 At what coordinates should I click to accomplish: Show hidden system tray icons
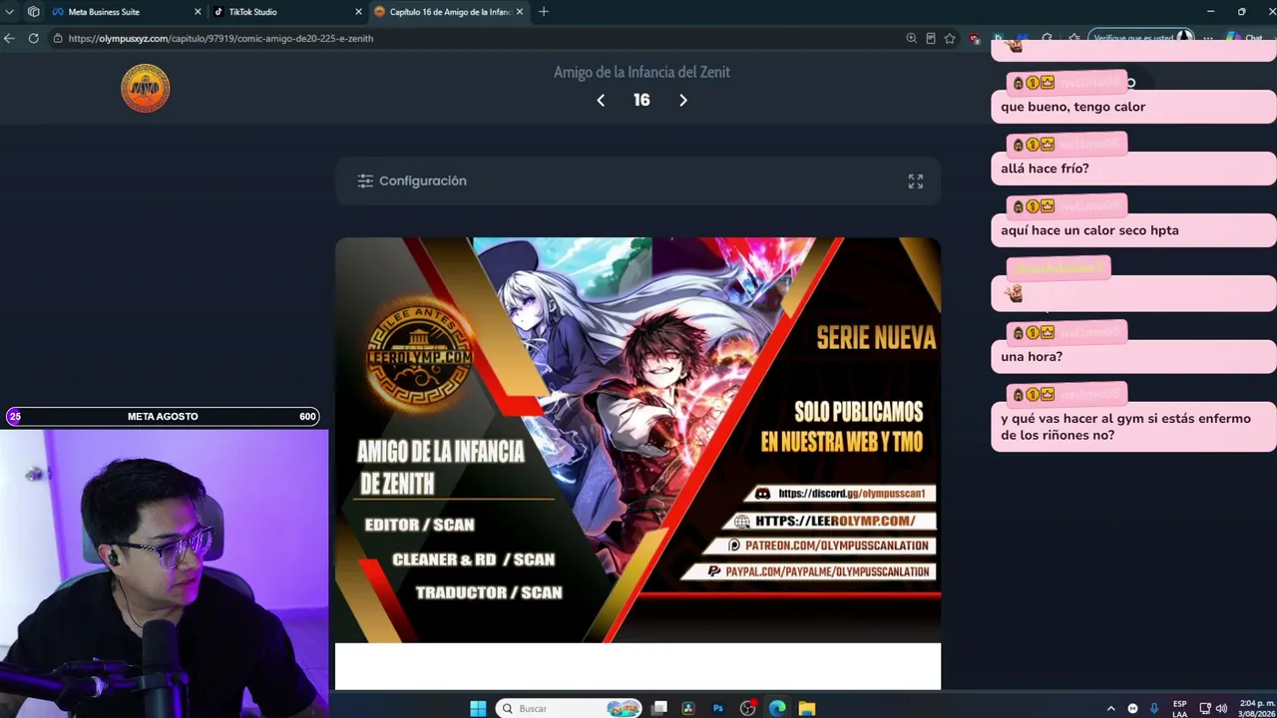1110,708
